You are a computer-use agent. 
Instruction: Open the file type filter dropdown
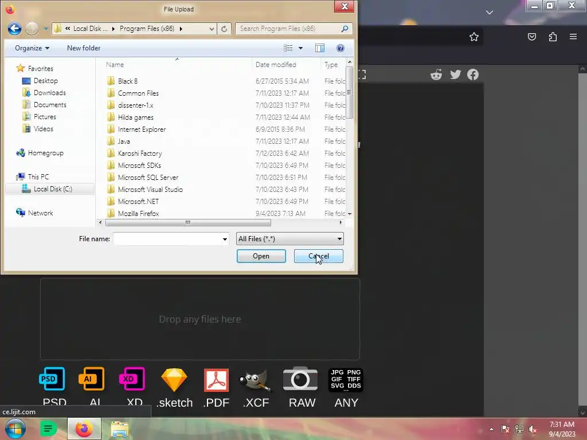coord(289,239)
